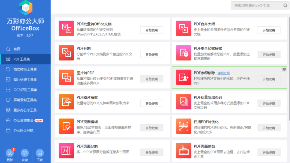Click the version text 版本: 3.0.7
The height and width of the screenshot is (163, 290).
(x=25, y=36)
